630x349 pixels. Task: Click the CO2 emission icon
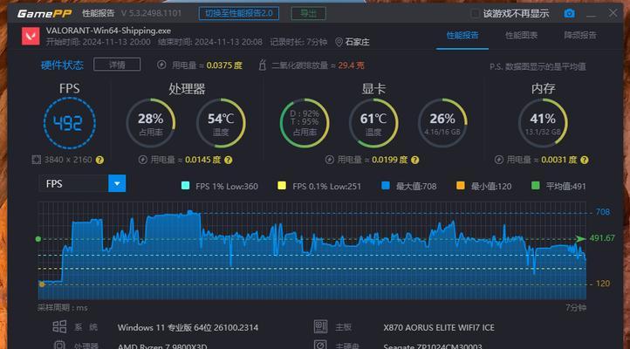[x=263, y=65]
